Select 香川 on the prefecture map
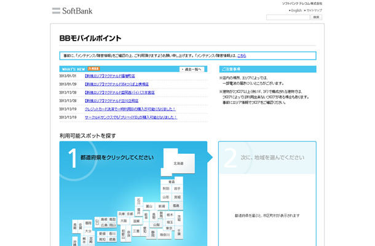 coord(112,234)
